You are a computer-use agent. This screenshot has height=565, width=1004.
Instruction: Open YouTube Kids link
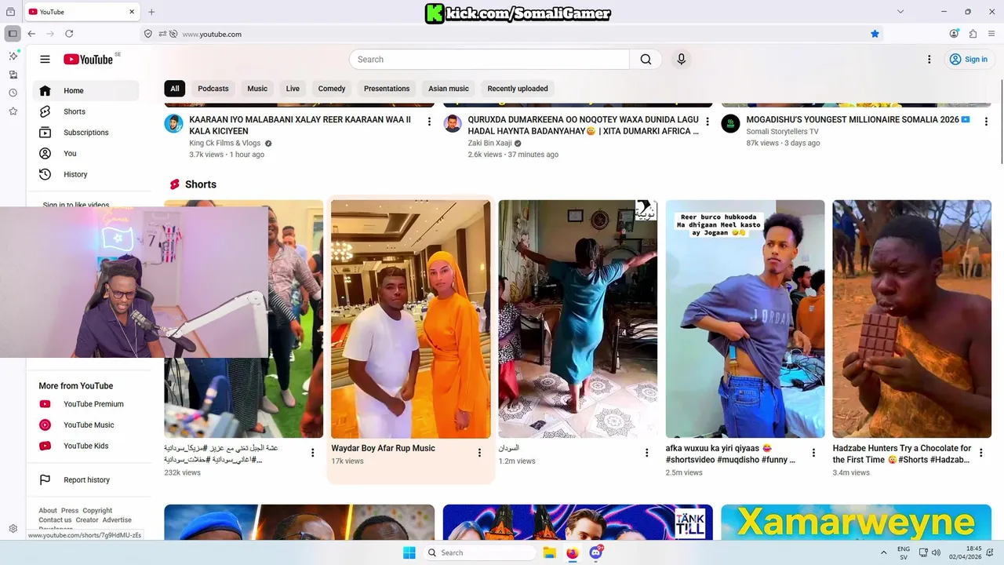pyautogui.click(x=85, y=446)
